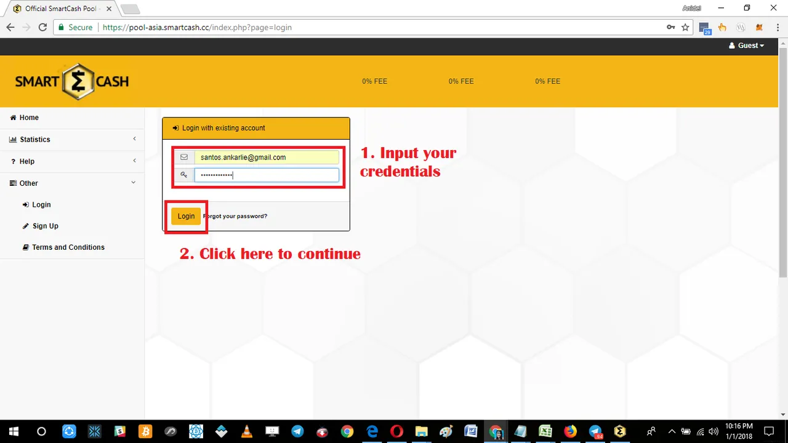788x443 pixels.
Task: Open the orange Bitcoin app in the taskbar
Action: [x=145, y=431]
